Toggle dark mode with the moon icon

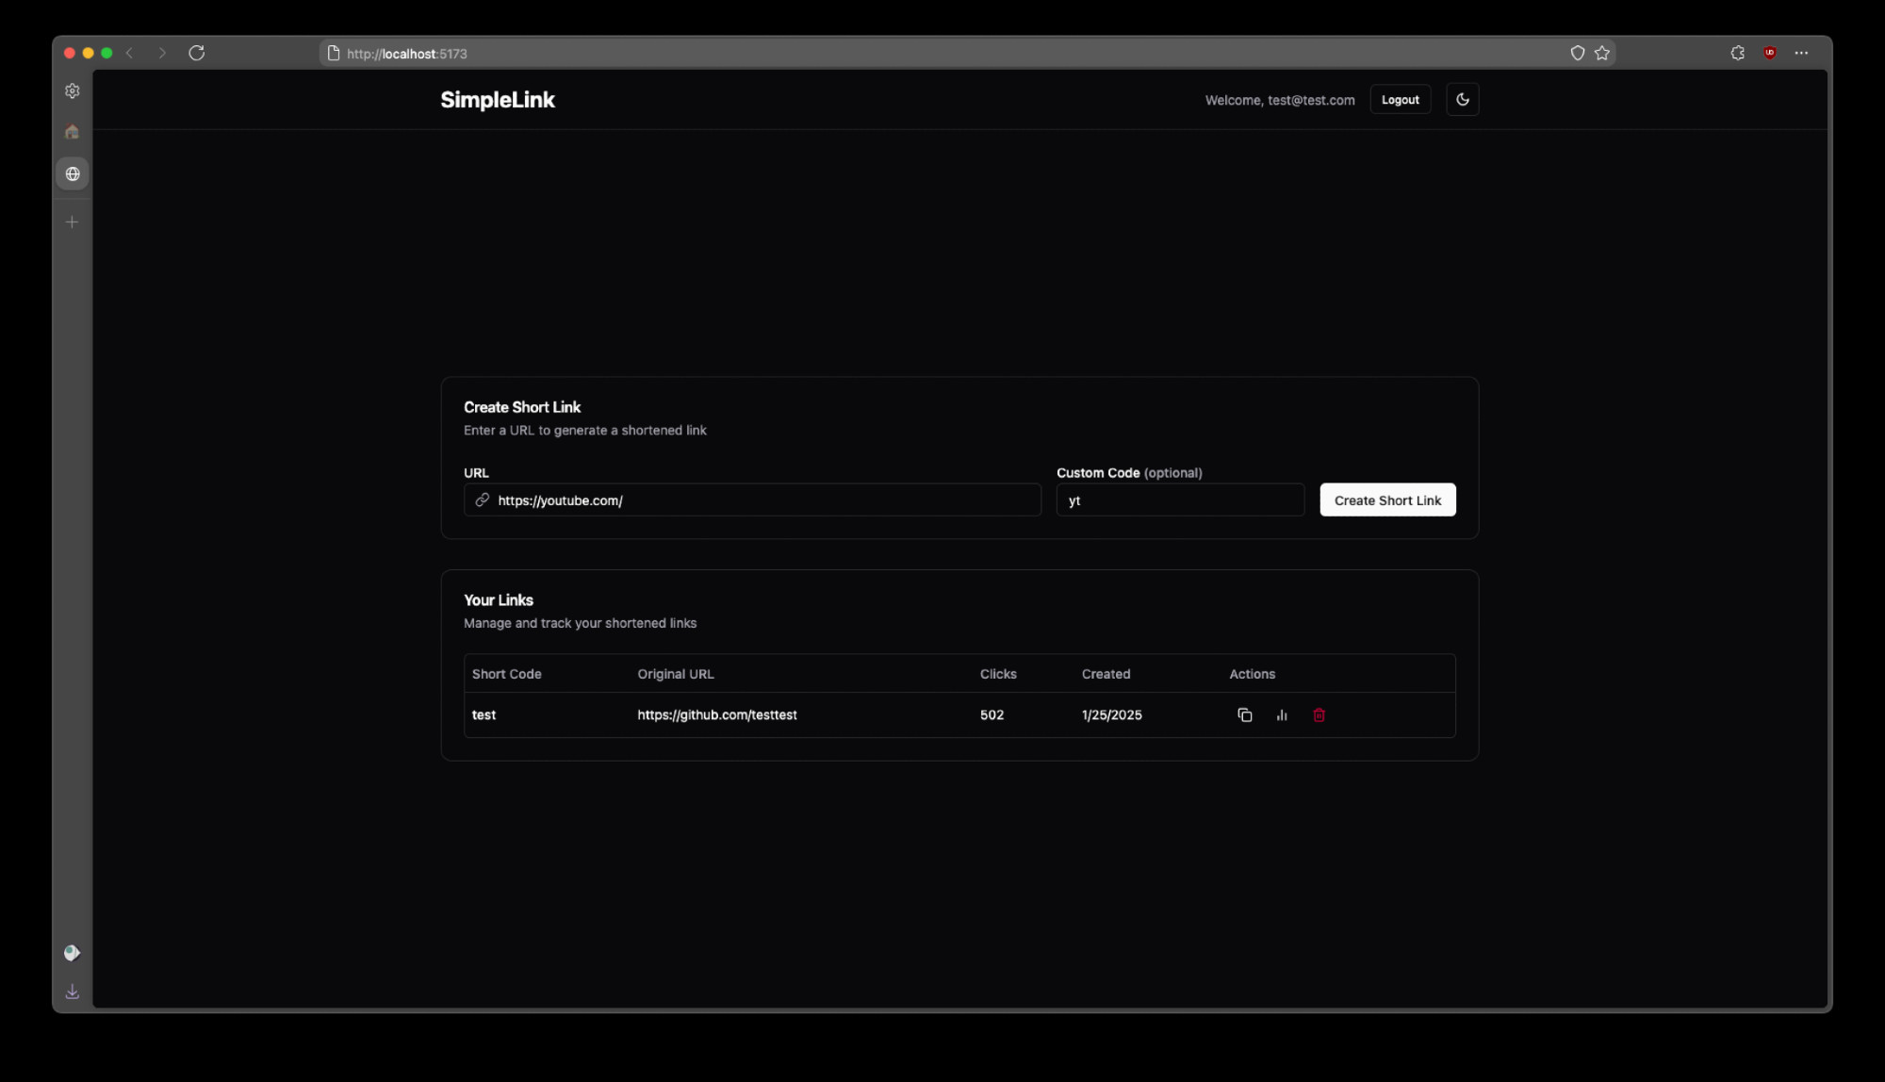pyautogui.click(x=1462, y=100)
